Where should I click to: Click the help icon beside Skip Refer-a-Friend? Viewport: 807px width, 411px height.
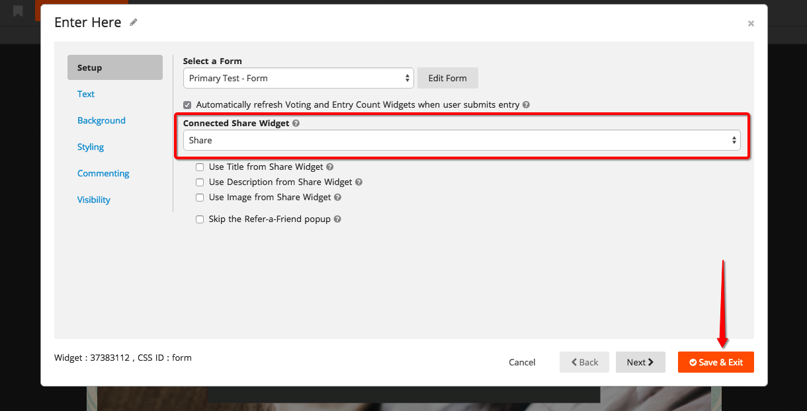[x=337, y=219]
